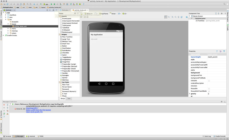Collapse RelativeLayout in Component Tree
The image size is (229, 140).
[x=192, y=18]
